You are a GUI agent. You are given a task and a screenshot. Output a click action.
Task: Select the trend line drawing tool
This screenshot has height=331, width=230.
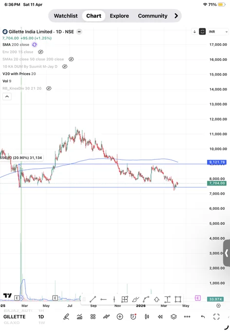(x=93, y=299)
